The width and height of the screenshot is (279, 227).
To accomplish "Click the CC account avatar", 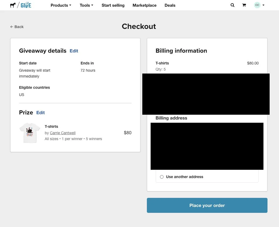I will (x=257, y=5).
